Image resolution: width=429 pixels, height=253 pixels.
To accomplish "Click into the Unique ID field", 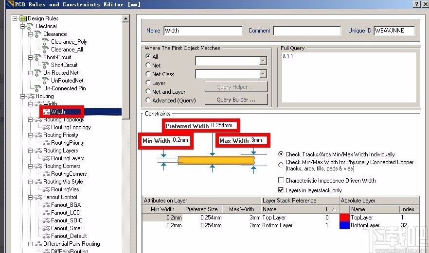I will pyautogui.click(x=394, y=31).
